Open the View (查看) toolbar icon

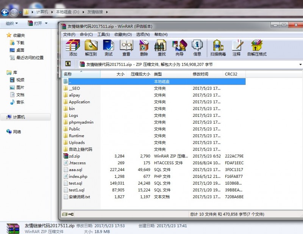click(x=126, y=47)
